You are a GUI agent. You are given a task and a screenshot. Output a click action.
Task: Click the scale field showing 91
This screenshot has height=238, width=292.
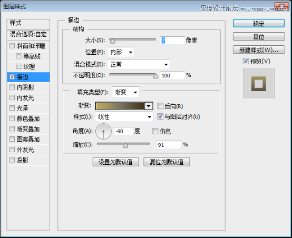(169, 145)
